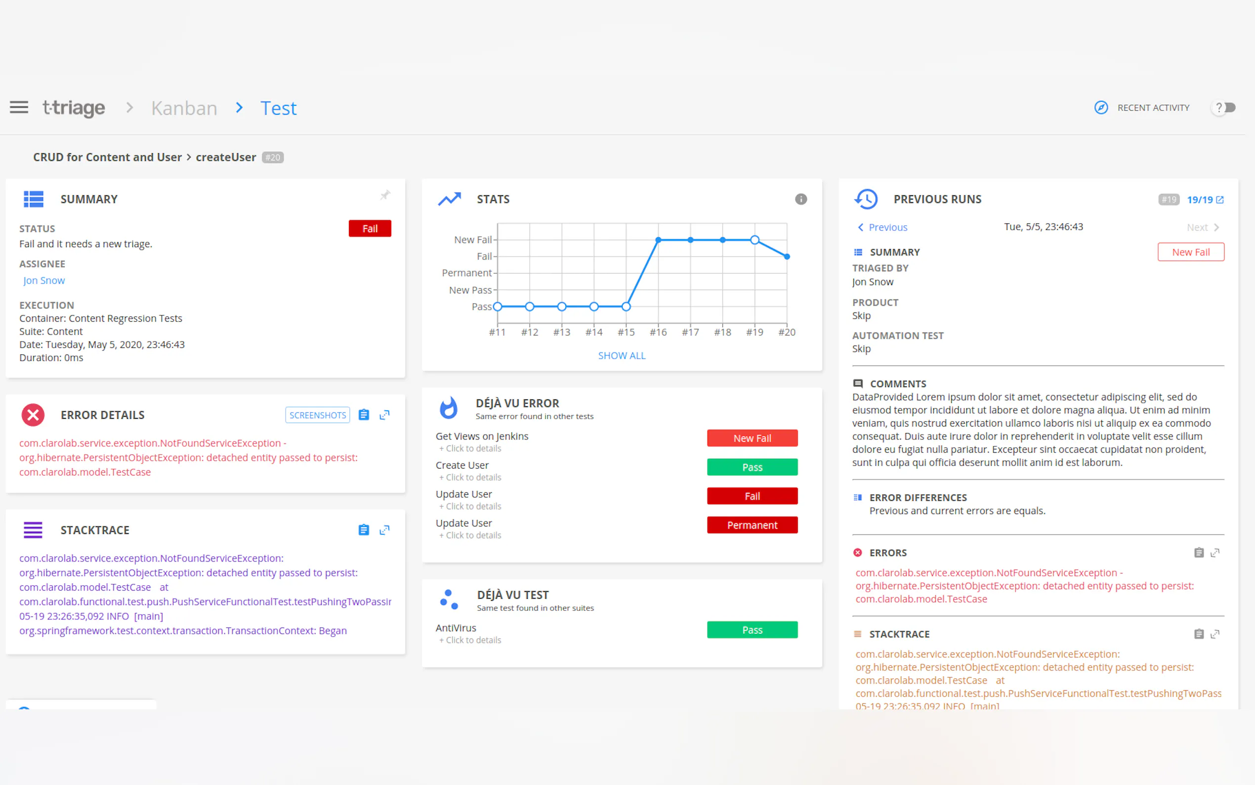
Task: Open the hamburger navigation menu
Action: pos(19,107)
